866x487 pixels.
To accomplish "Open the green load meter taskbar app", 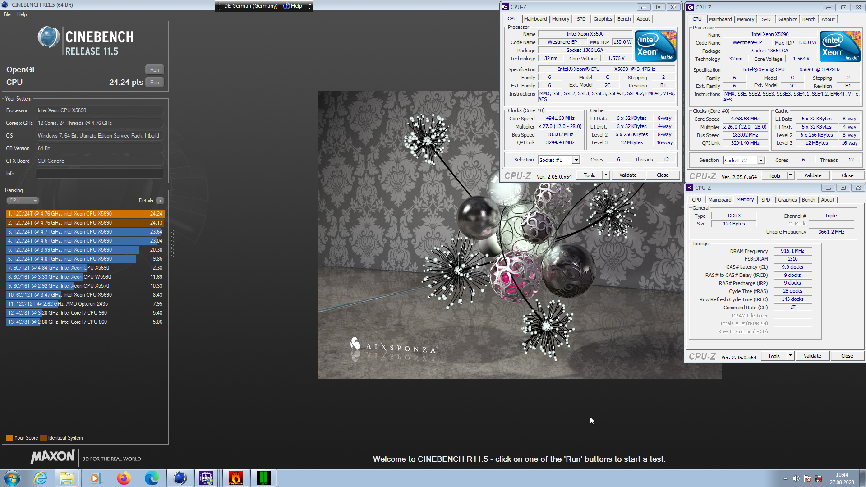I will (x=263, y=478).
